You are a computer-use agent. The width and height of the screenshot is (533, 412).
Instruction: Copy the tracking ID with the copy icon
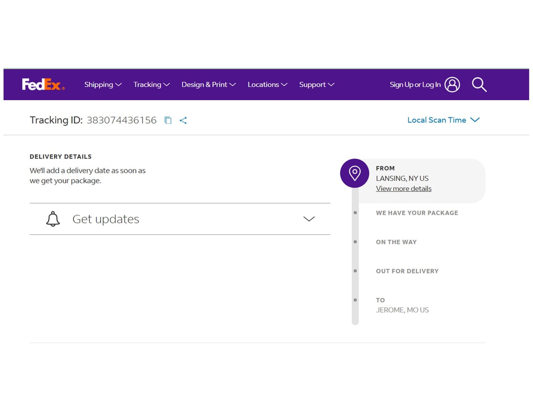tap(168, 120)
